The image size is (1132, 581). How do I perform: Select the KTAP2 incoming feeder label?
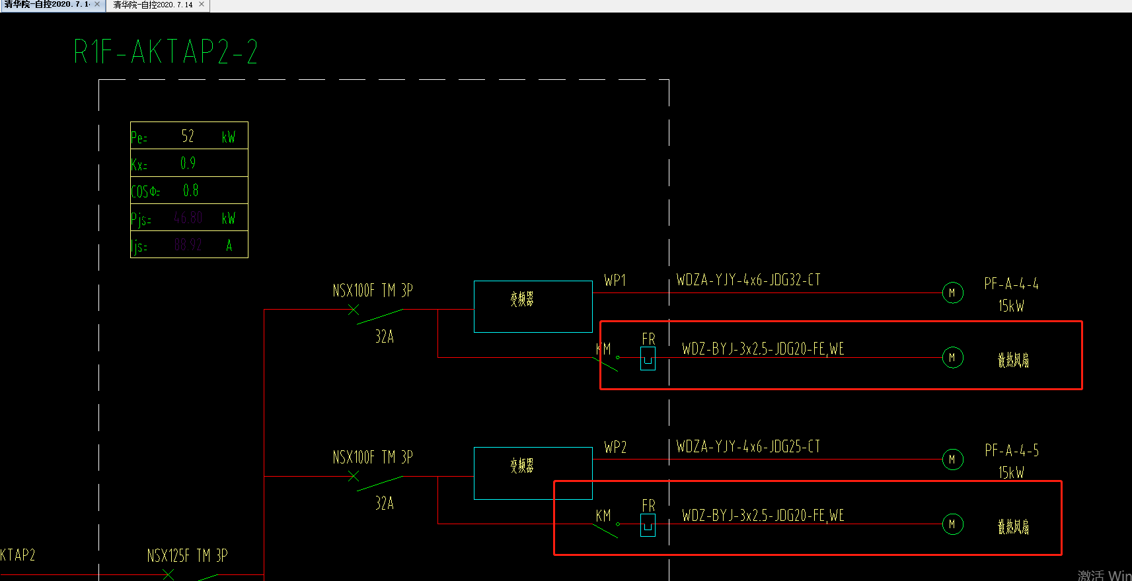[x=17, y=555]
